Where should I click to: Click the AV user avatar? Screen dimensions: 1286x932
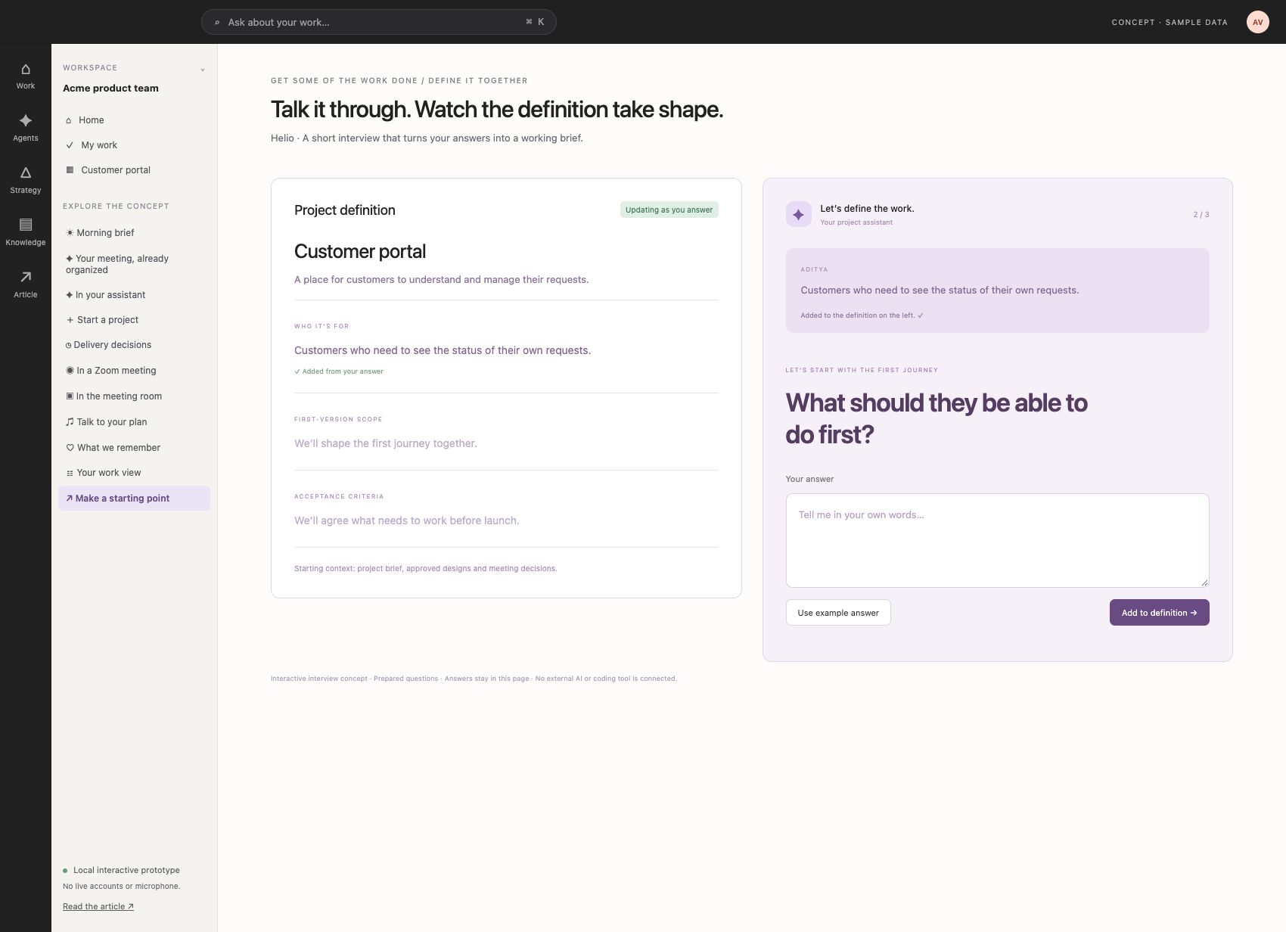pyautogui.click(x=1257, y=22)
